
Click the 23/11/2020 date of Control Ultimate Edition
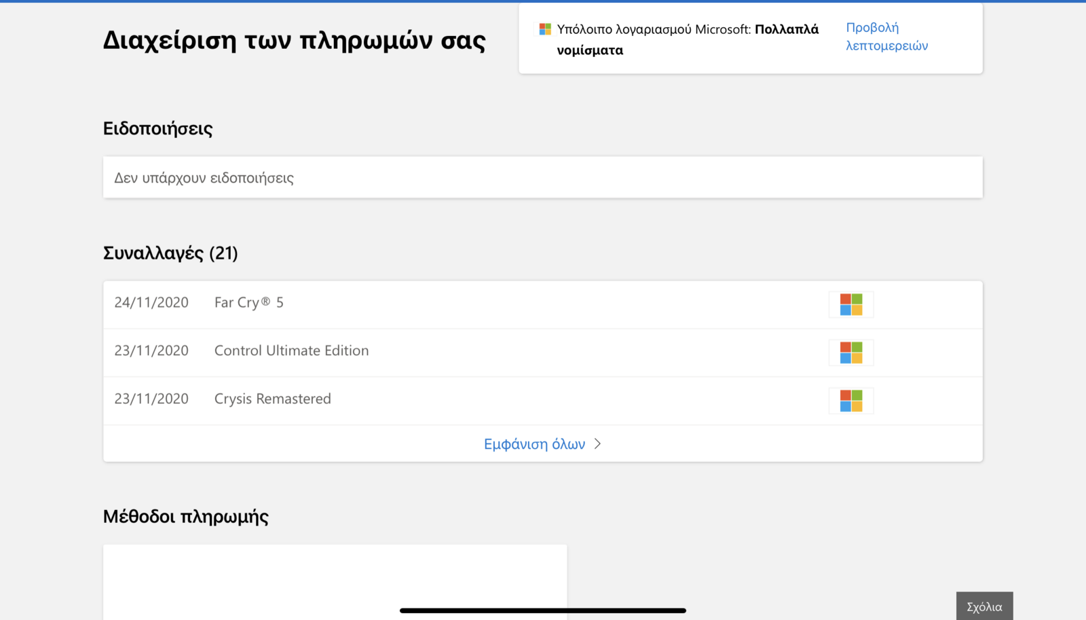point(151,350)
